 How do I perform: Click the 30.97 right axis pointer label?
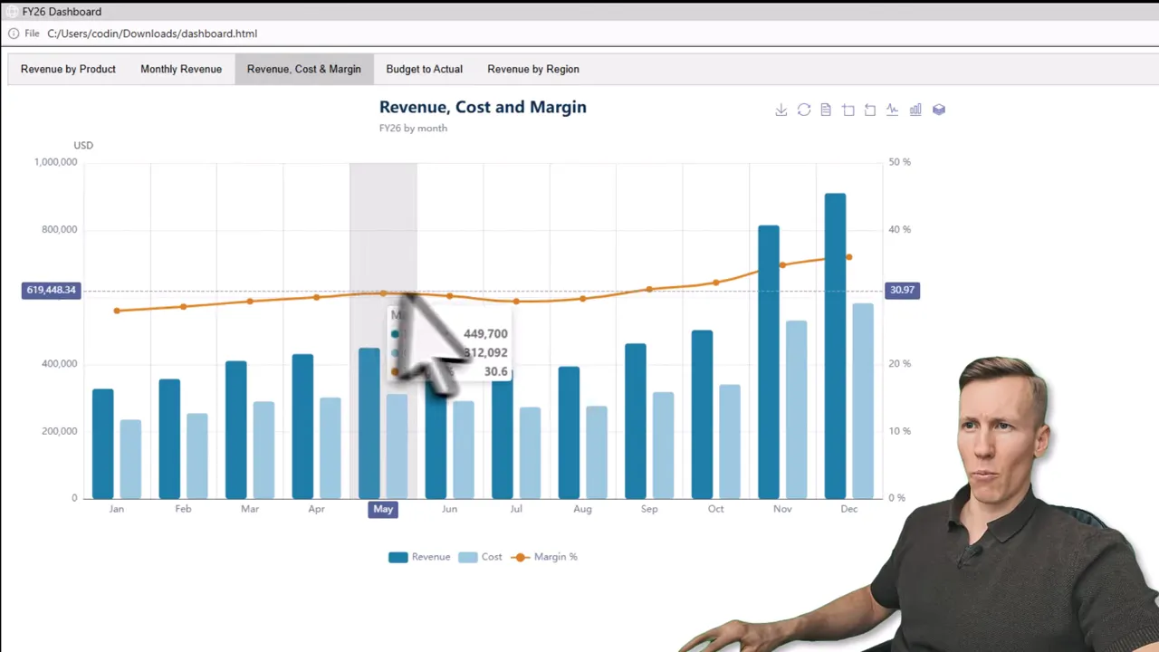click(x=902, y=290)
